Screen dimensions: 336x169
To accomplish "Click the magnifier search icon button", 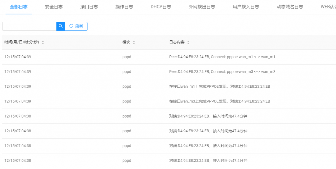I will pos(61,26).
